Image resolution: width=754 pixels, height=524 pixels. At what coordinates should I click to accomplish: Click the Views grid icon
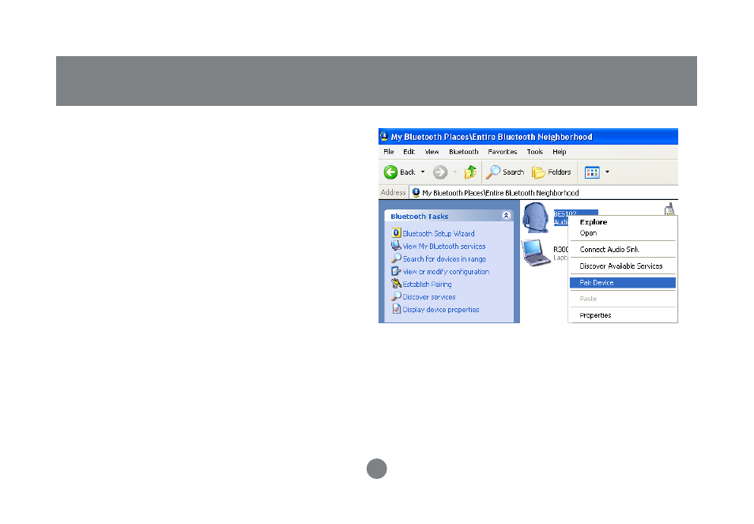tap(592, 172)
